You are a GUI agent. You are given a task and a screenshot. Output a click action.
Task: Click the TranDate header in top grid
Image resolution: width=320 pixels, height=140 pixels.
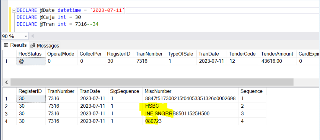coord(212,54)
